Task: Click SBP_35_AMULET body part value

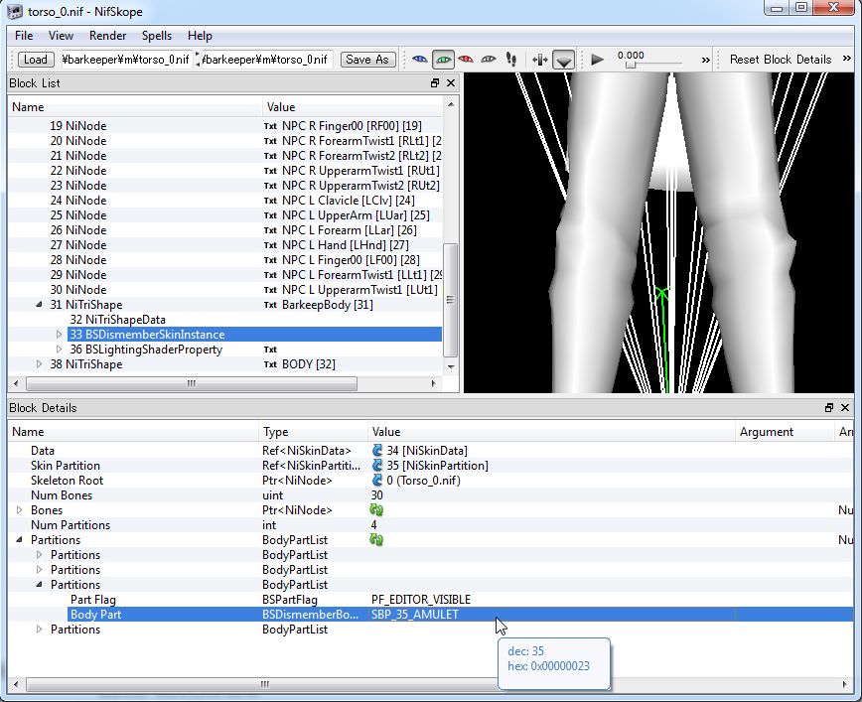Action: (415, 615)
